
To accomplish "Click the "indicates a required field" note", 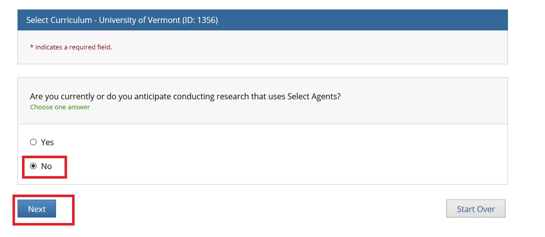I will point(74,47).
